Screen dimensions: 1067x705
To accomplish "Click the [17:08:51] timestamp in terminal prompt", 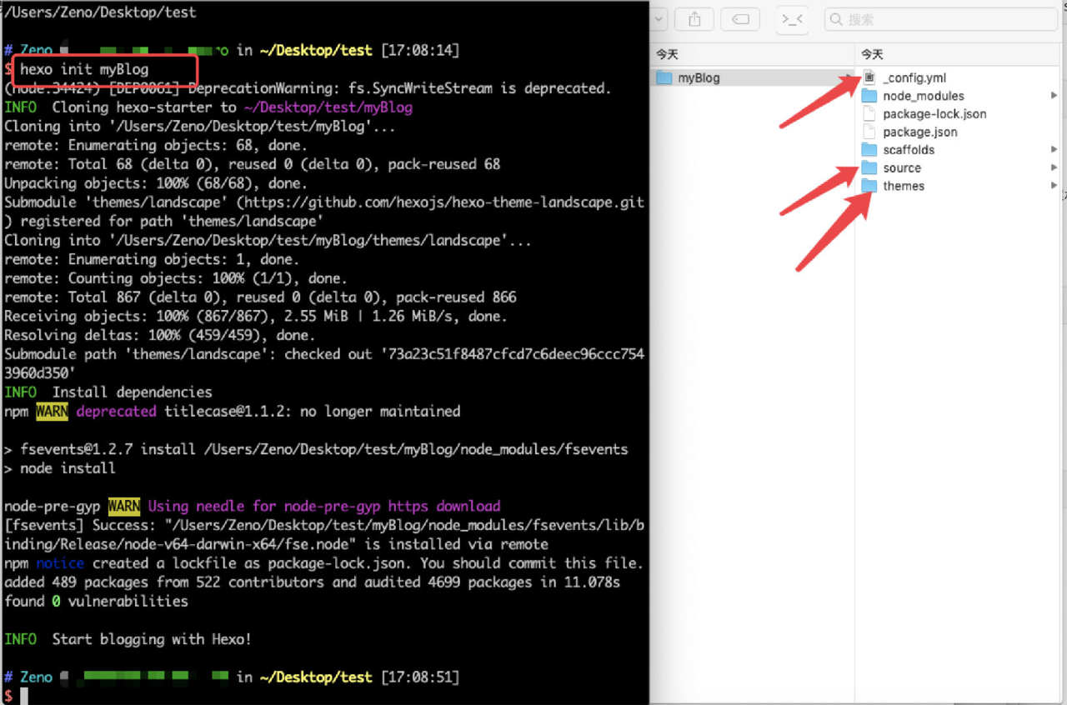I will (419, 677).
